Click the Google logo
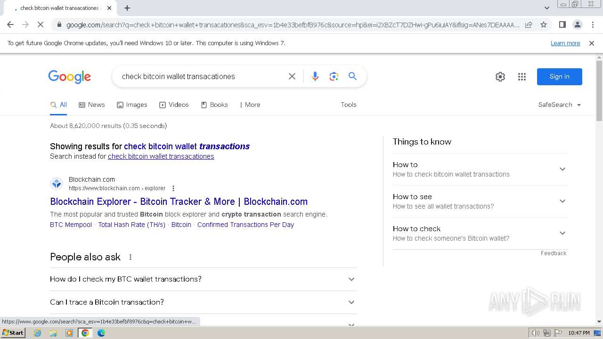 point(69,77)
